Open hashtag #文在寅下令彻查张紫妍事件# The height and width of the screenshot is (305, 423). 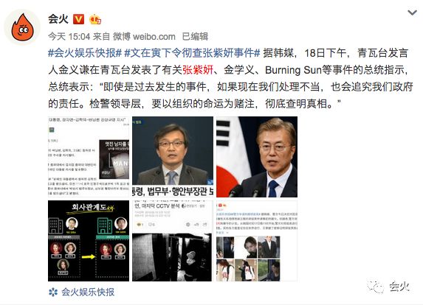click(x=192, y=53)
